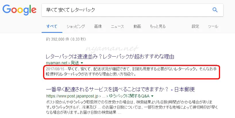Click the 2017/08/15 snippet date
This screenshot has width=235, height=118.
55,69
